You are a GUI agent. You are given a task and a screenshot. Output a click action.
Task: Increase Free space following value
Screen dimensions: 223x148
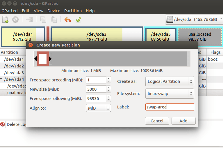[108, 97]
